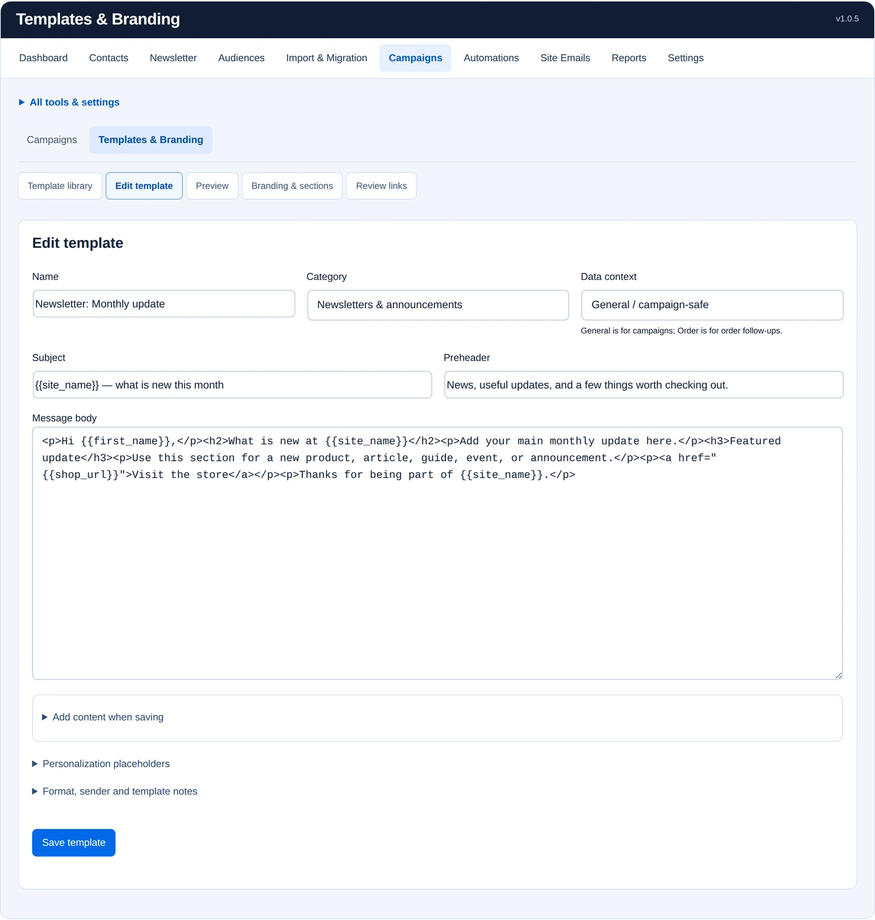The image size is (875, 920).
Task: Navigate to Audiences
Action: (242, 58)
